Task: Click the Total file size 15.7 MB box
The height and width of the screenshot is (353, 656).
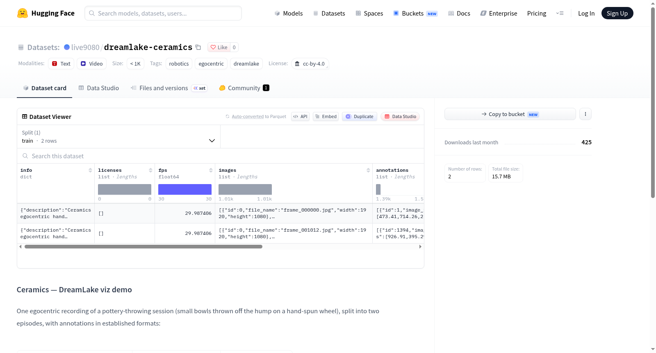Action: (506, 173)
